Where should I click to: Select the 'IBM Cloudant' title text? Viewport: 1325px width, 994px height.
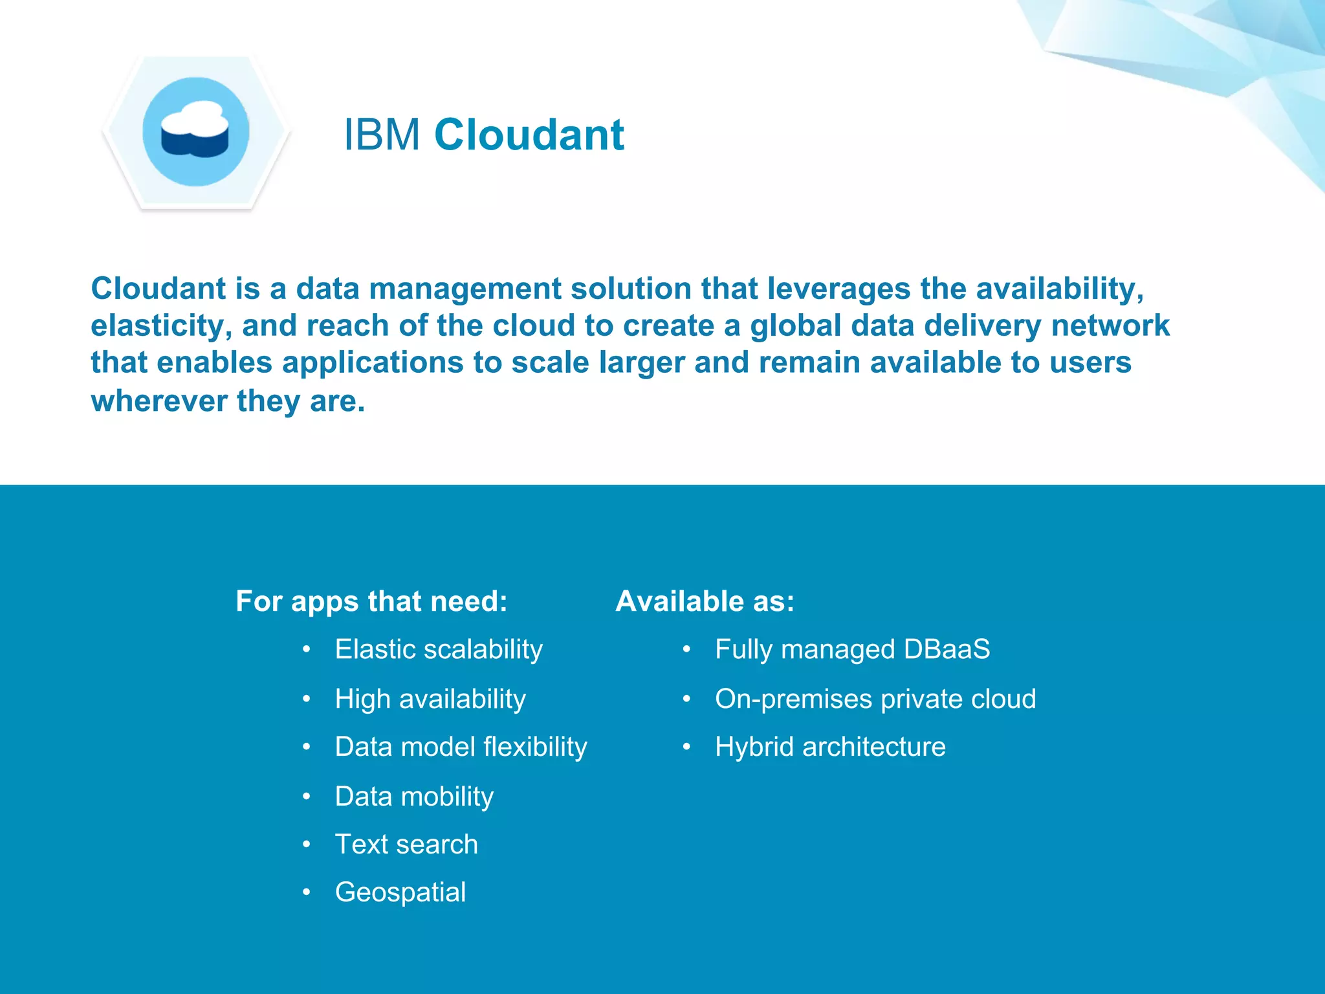[x=484, y=135]
